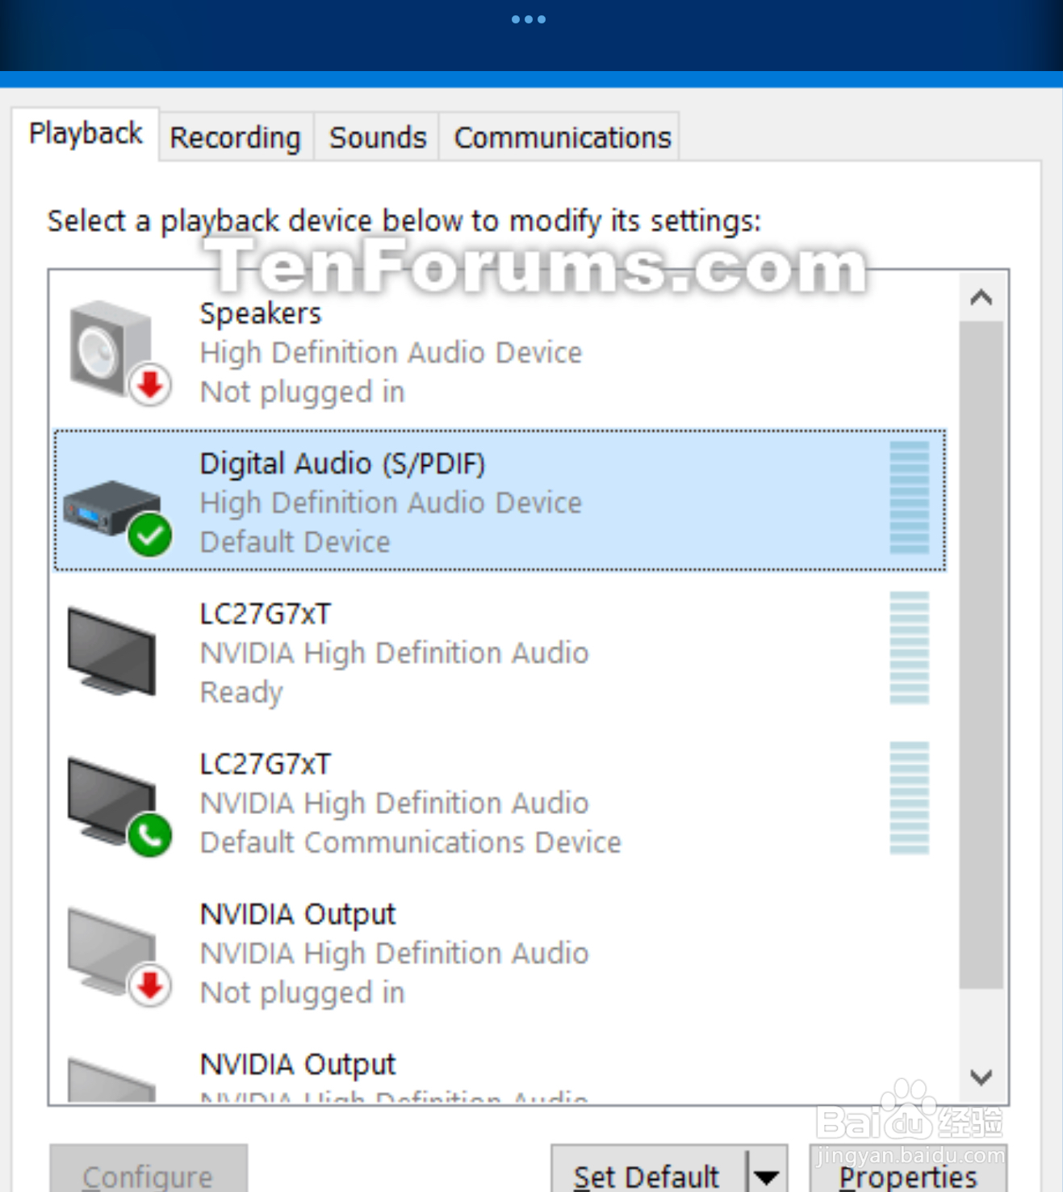The width and height of the screenshot is (1063, 1192).
Task: Click the device list scrollbar thumb
Action: pos(981,655)
